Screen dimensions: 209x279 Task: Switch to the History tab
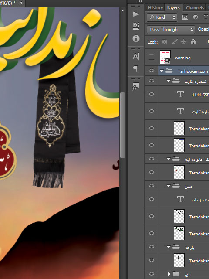(155, 8)
